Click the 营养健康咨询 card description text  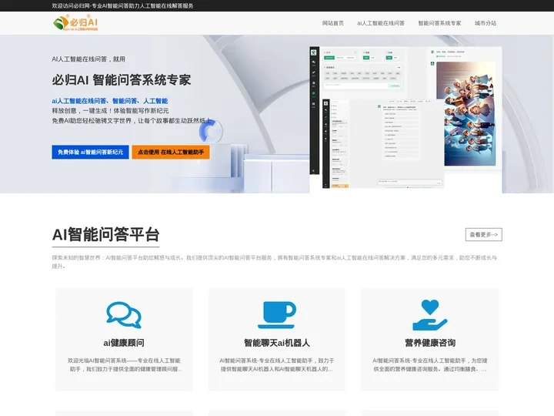tap(430, 364)
